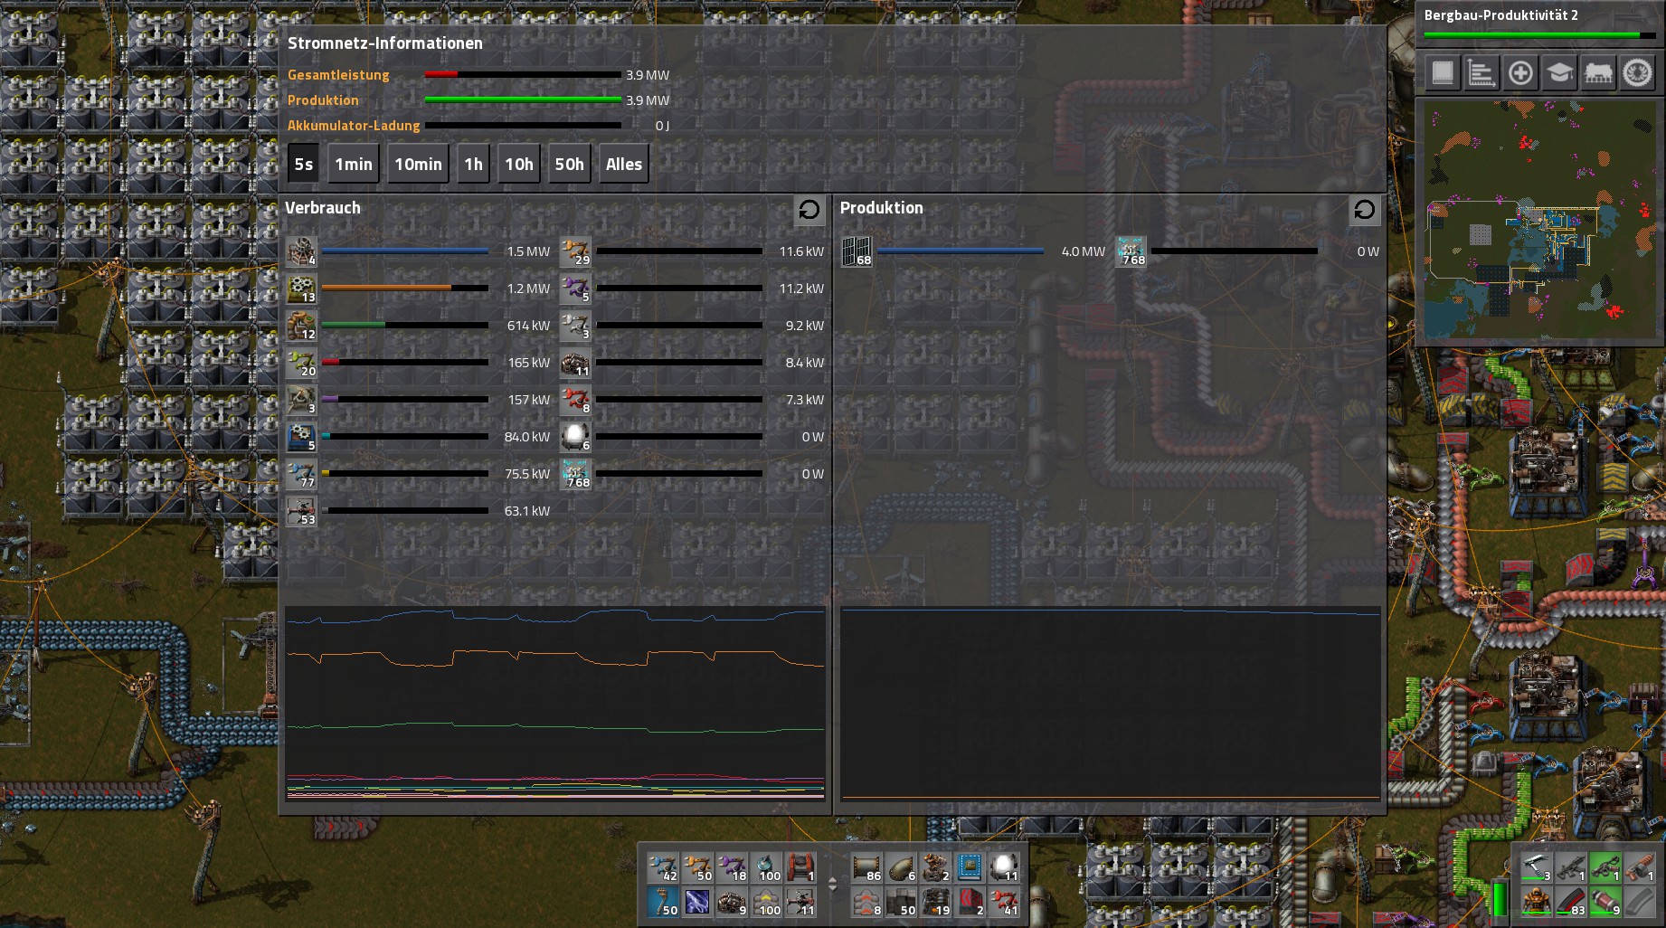This screenshot has height=928, width=1666.
Task: Select the mining drill quickbar slot with 11
Action: (800, 901)
